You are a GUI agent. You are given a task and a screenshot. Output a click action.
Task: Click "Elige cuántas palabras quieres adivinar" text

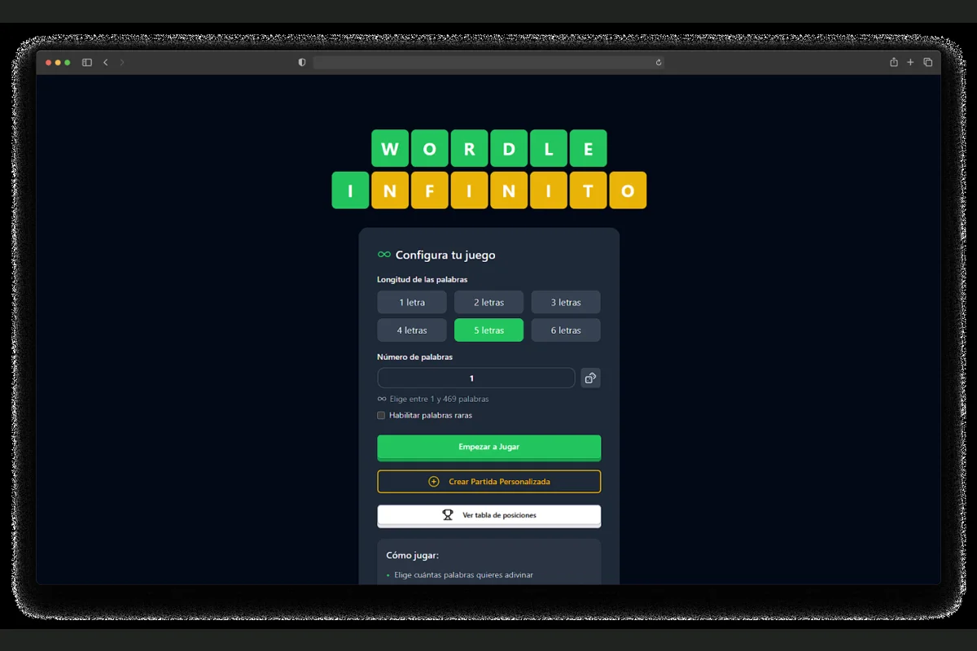464,575
